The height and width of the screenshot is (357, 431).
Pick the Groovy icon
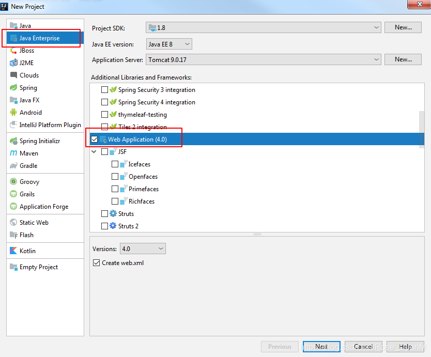pyautogui.click(x=13, y=182)
